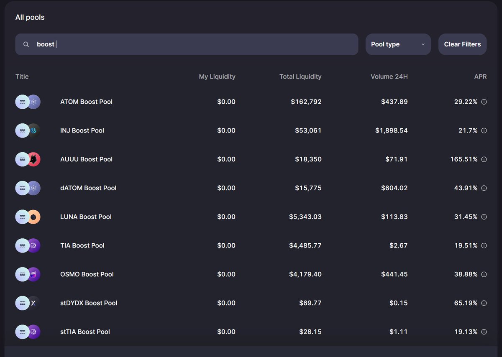Show APR info for stTIA Boost Pool
The height and width of the screenshot is (357, 502).
(x=484, y=332)
